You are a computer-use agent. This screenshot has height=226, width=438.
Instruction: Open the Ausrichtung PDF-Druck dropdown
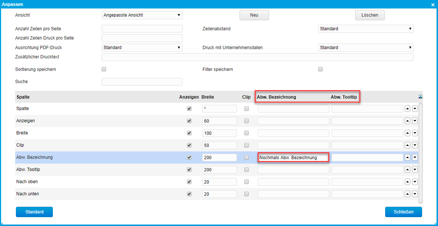click(142, 48)
